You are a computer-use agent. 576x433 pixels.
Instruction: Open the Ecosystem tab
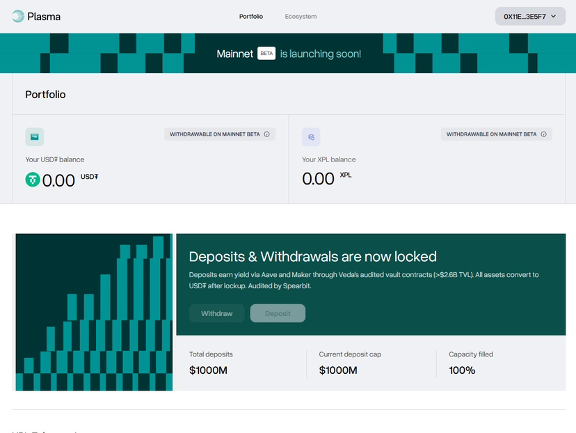pos(301,16)
